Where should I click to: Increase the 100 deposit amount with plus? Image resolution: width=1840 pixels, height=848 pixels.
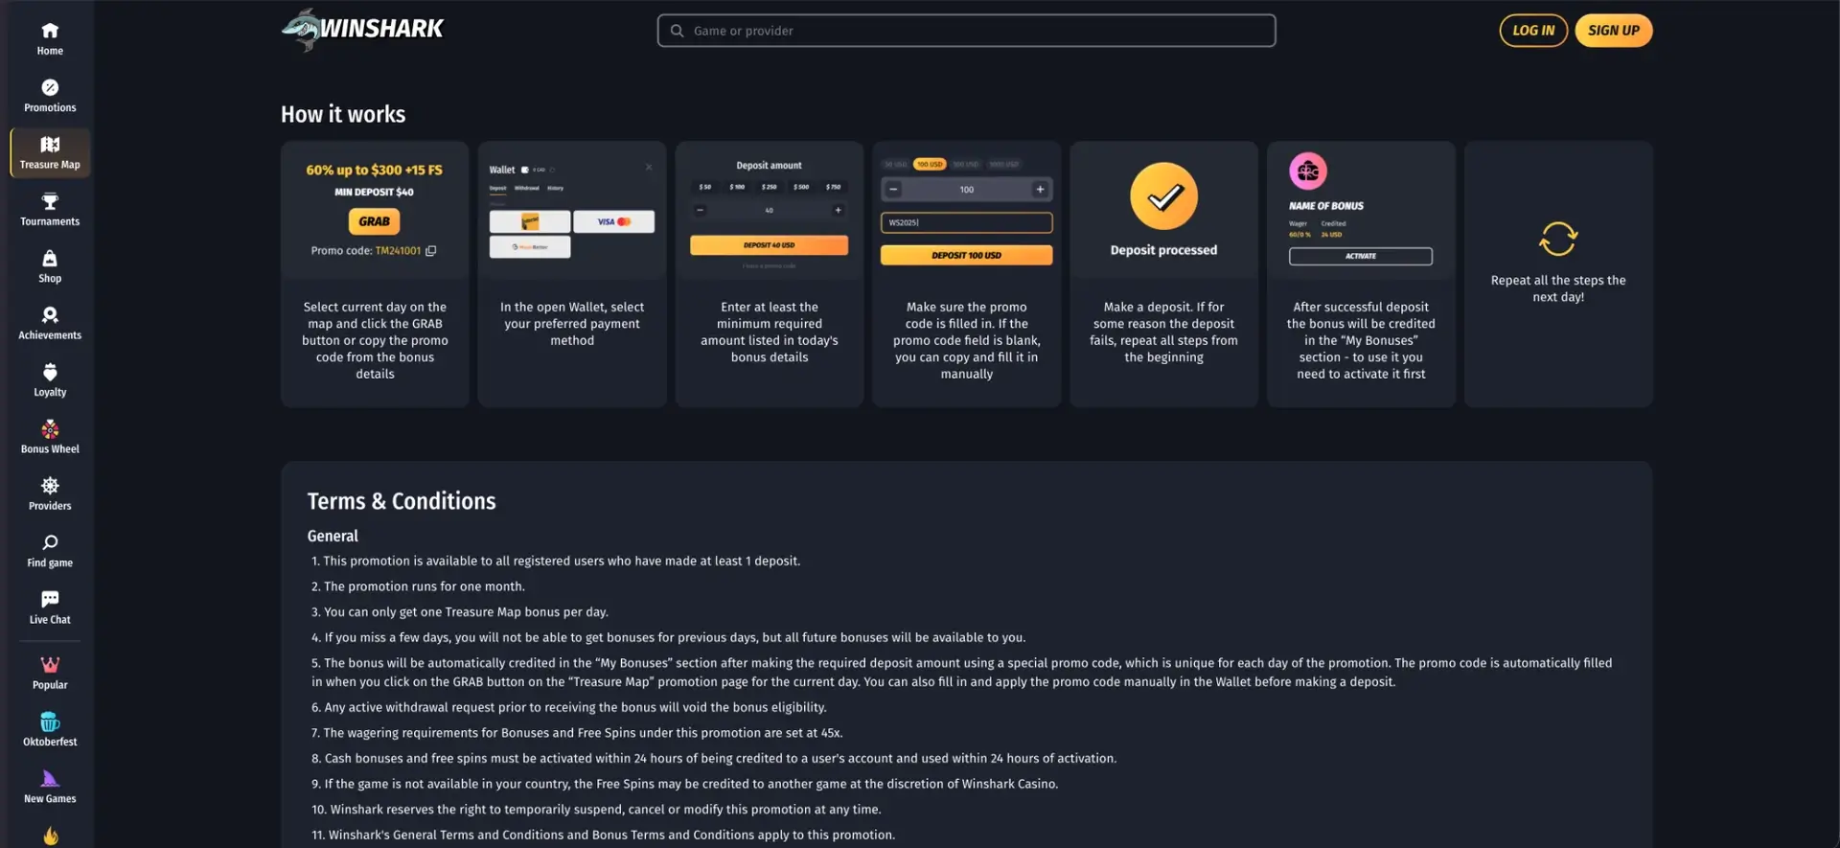[1040, 190]
